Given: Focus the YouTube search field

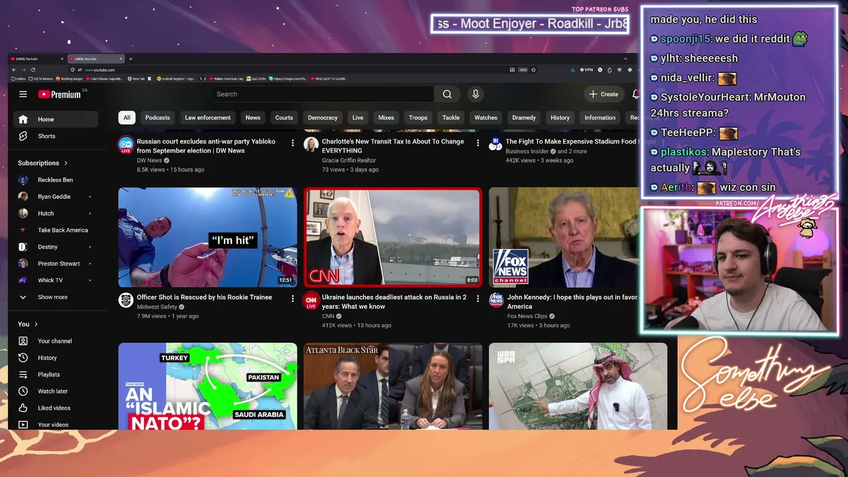Looking at the screenshot, I should pos(323,94).
